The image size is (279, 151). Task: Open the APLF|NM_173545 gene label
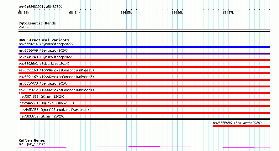click(x=32, y=144)
